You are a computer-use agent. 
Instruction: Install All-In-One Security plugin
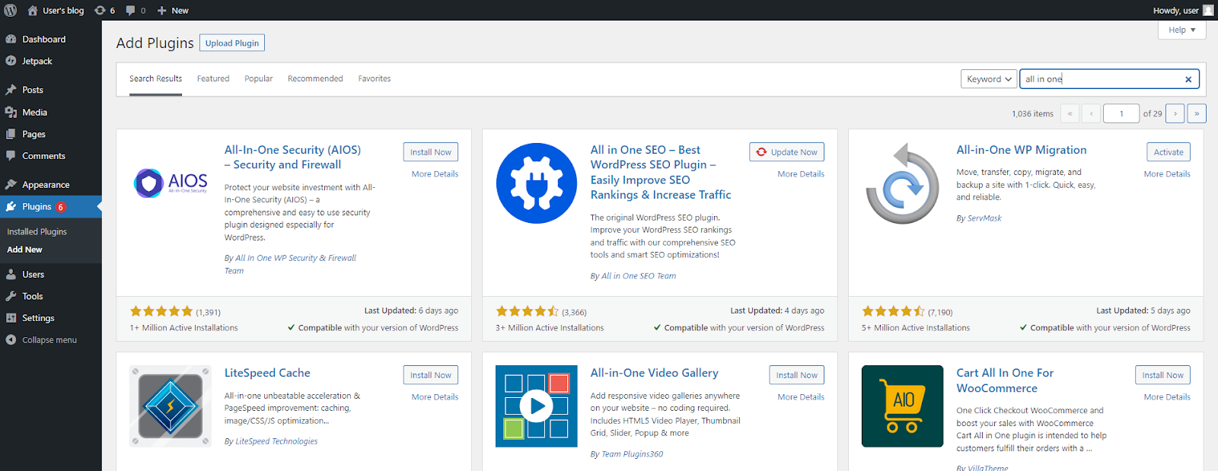point(431,152)
